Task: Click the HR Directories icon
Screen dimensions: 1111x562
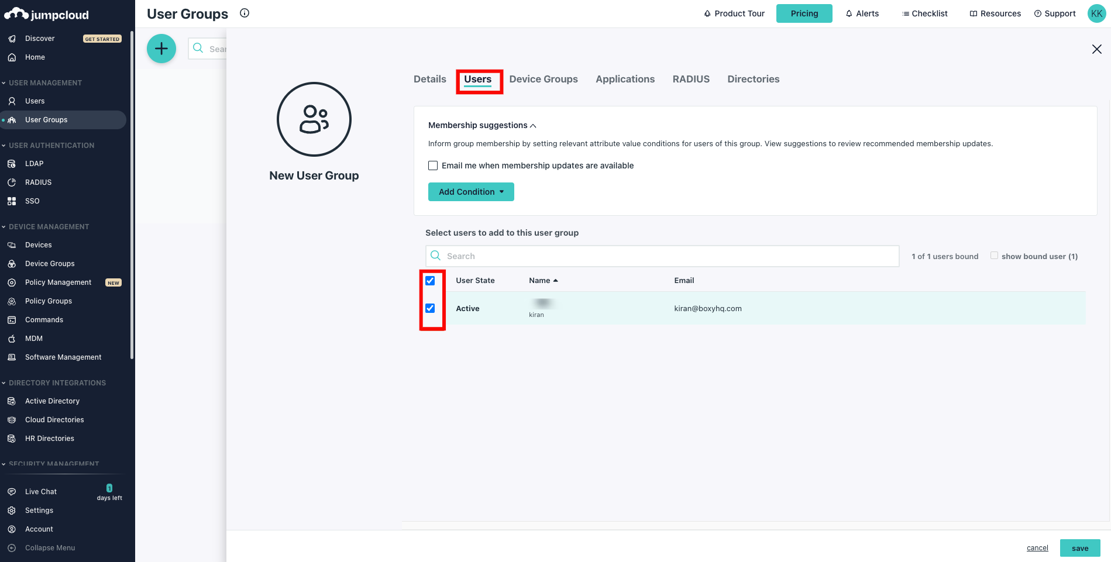Action: (x=12, y=439)
